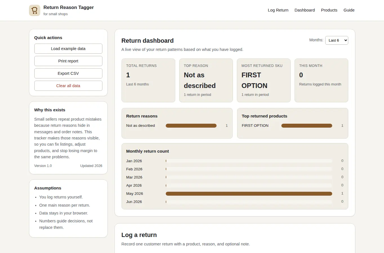Open the Log Return nav link
384x253 pixels.
click(278, 10)
